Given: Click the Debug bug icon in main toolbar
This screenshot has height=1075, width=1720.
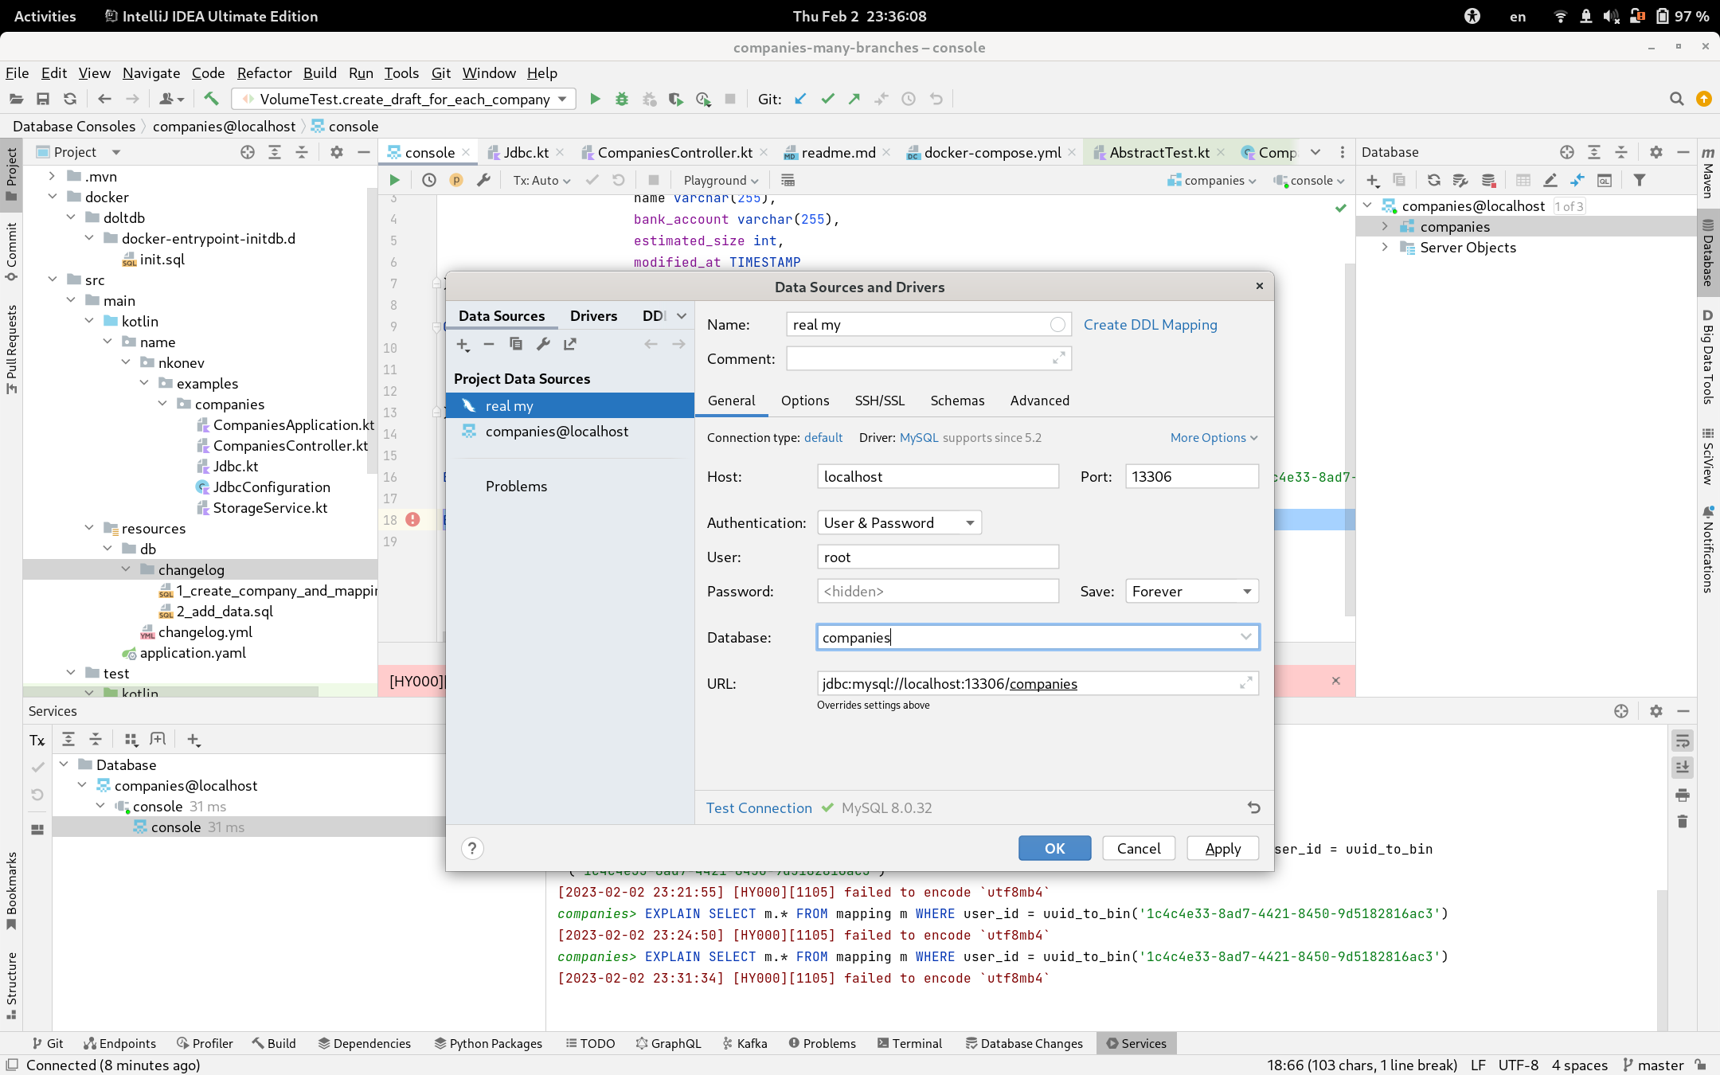Looking at the screenshot, I should pos(621,99).
